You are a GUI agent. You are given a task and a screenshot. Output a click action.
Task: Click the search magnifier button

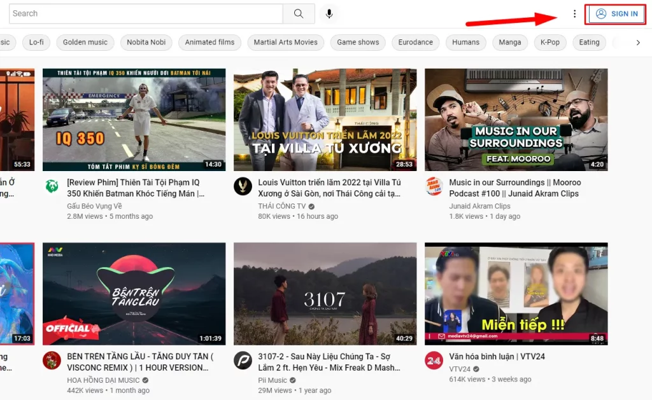(x=299, y=13)
